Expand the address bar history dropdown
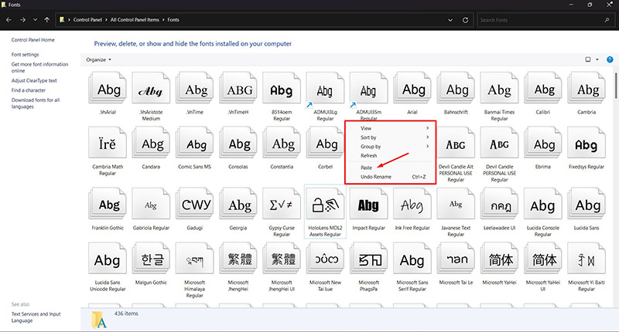The height and width of the screenshot is (332, 619). [450, 20]
